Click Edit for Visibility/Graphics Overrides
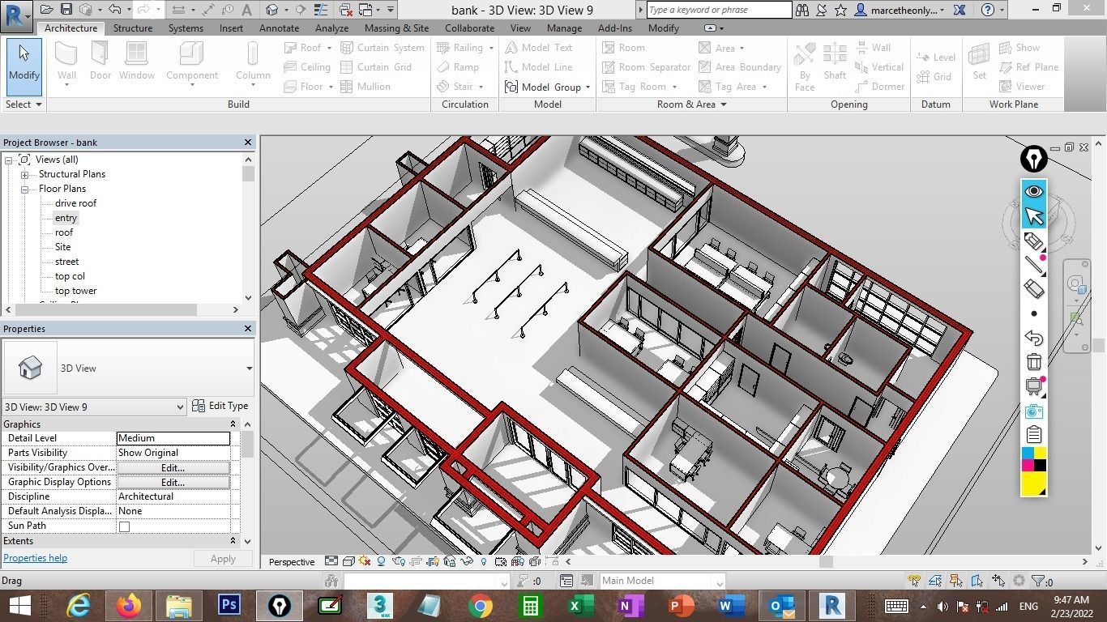 [x=173, y=467]
